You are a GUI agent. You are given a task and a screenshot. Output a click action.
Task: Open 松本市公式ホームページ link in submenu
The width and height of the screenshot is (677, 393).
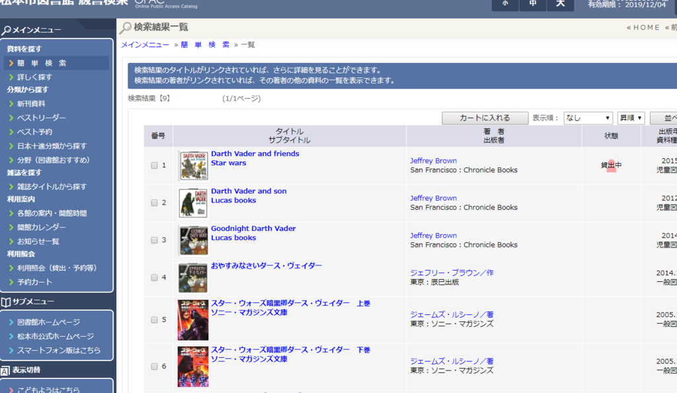tap(56, 336)
